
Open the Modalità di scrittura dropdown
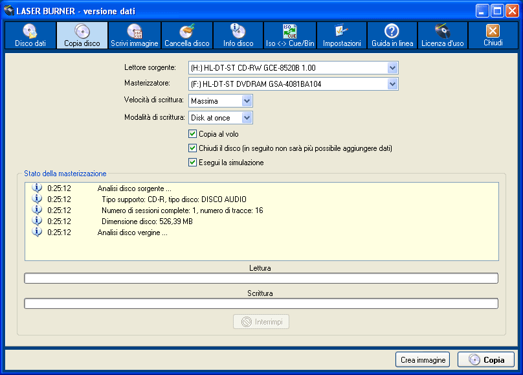247,117
